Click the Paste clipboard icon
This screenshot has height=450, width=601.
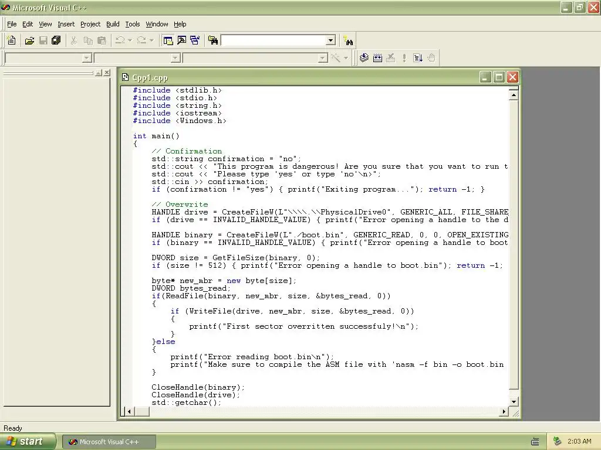coord(102,40)
